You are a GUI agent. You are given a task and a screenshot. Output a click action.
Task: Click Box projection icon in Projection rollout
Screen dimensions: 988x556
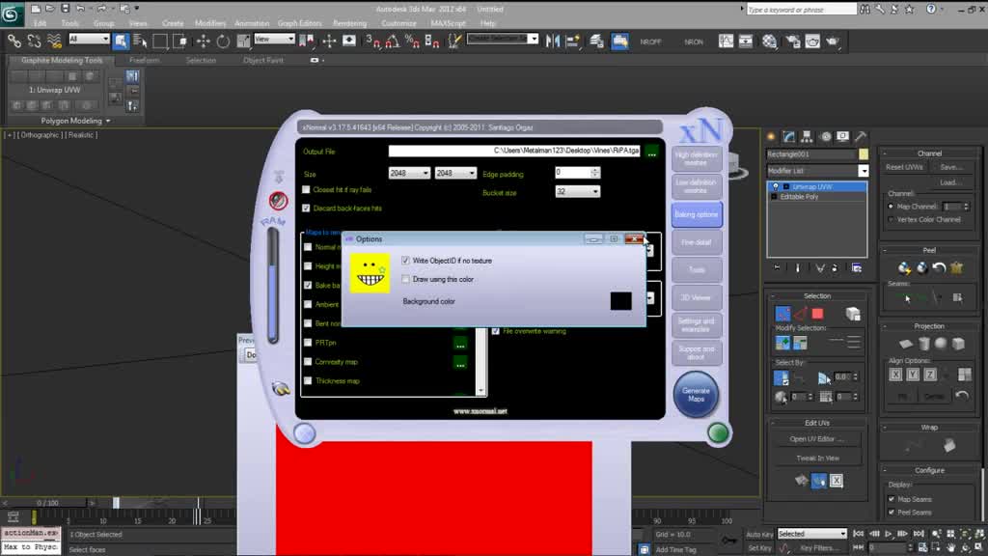(958, 344)
